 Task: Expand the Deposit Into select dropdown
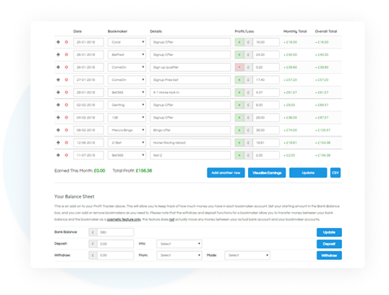click(179, 244)
